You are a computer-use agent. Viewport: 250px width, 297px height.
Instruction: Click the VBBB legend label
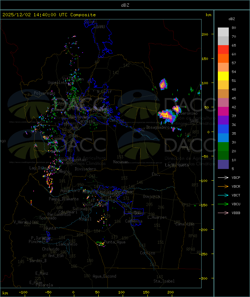coord(236,213)
